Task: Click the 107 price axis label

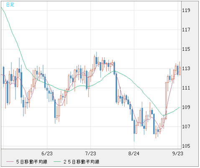Action: coord(186,127)
